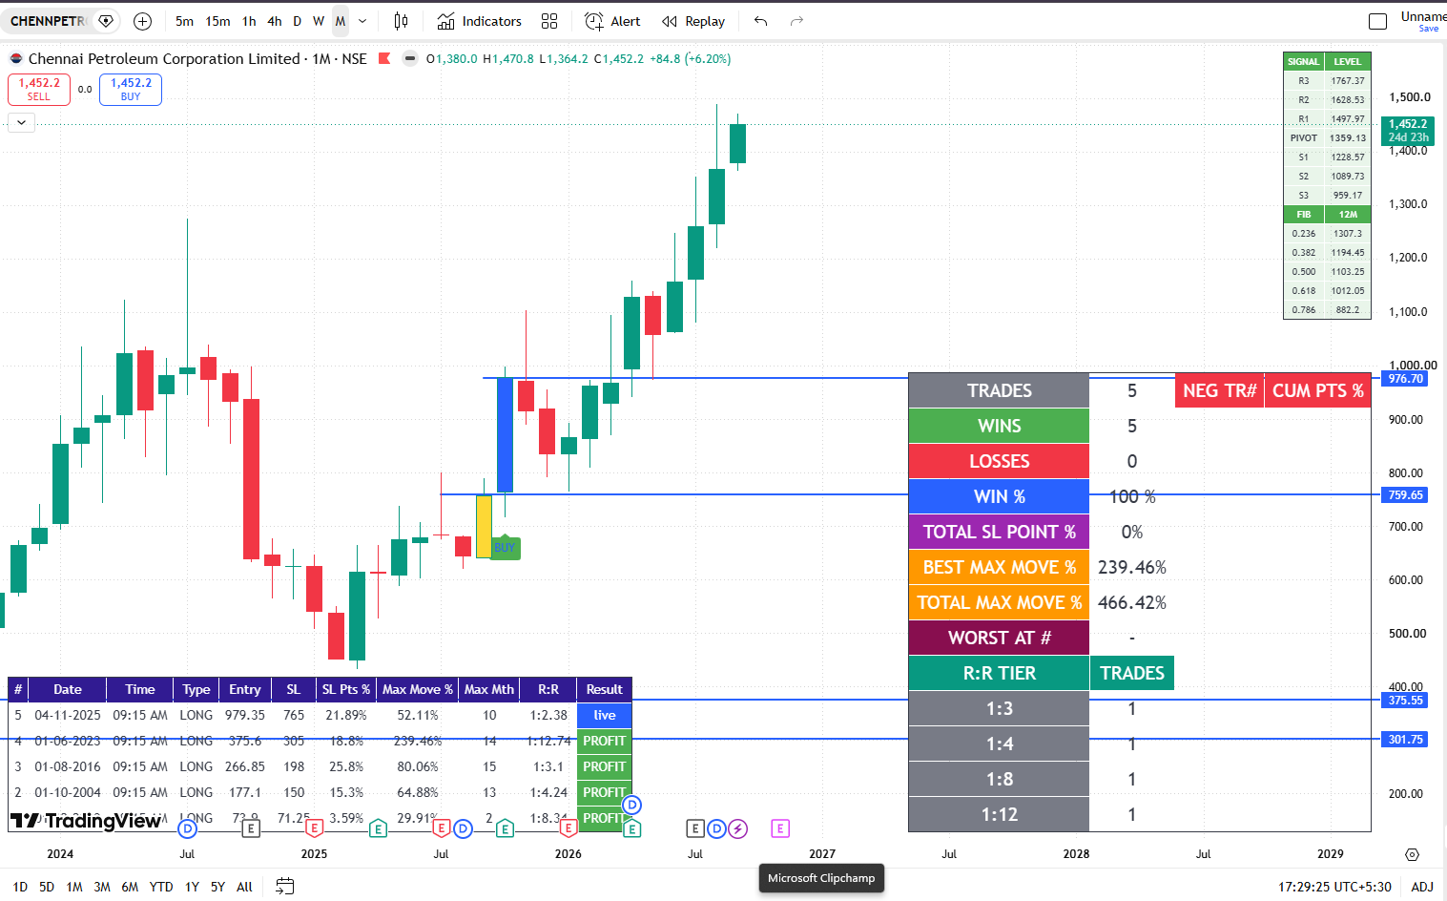
Task: Open the candlestick chart style menu
Action: (402, 21)
